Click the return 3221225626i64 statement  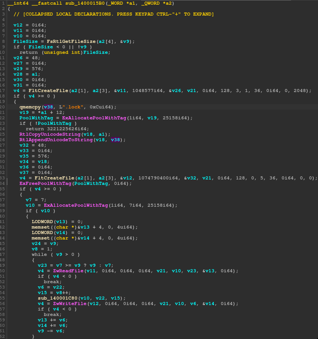(x=57, y=129)
